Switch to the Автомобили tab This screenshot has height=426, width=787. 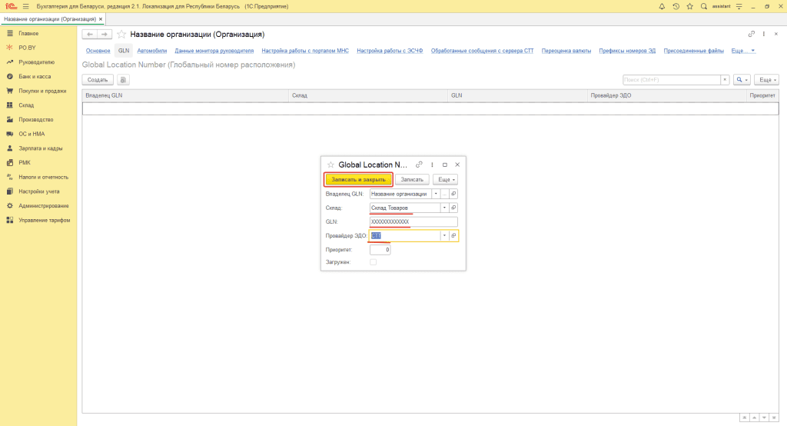coord(151,51)
